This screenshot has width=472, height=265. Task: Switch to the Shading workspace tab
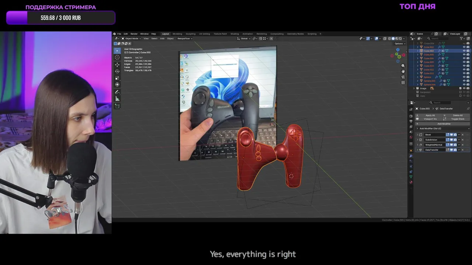click(235, 34)
